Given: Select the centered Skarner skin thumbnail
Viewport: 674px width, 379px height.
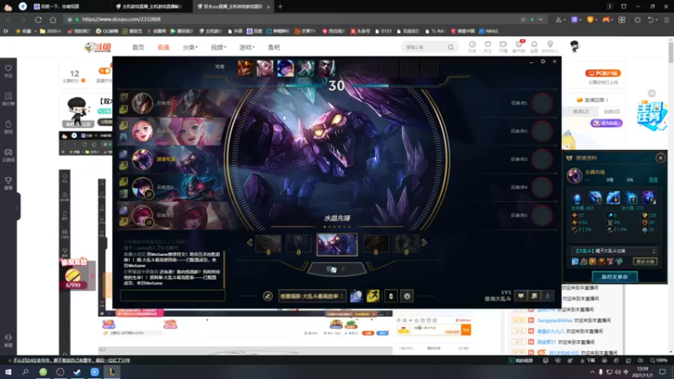Looking at the screenshot, I should point(337,244).
